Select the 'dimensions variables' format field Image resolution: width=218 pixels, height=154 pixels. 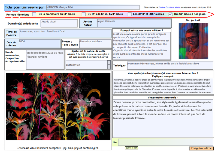tap(95, 43)
